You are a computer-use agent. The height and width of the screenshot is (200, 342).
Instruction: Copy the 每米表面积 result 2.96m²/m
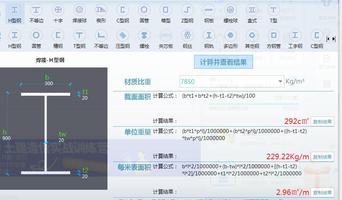click(322, 193)
